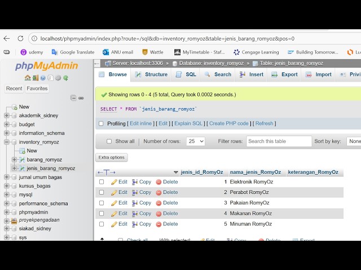Click Refresh query link

(x=264, y=124)
